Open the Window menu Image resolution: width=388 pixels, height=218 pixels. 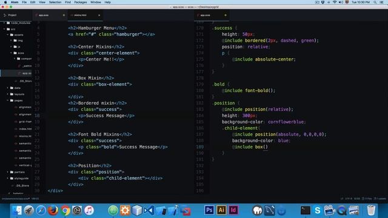tap(96, 2)
